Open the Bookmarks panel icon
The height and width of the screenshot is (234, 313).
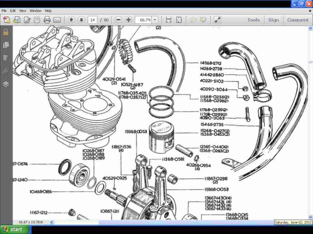pyautogui.click(x=6, y=58)
